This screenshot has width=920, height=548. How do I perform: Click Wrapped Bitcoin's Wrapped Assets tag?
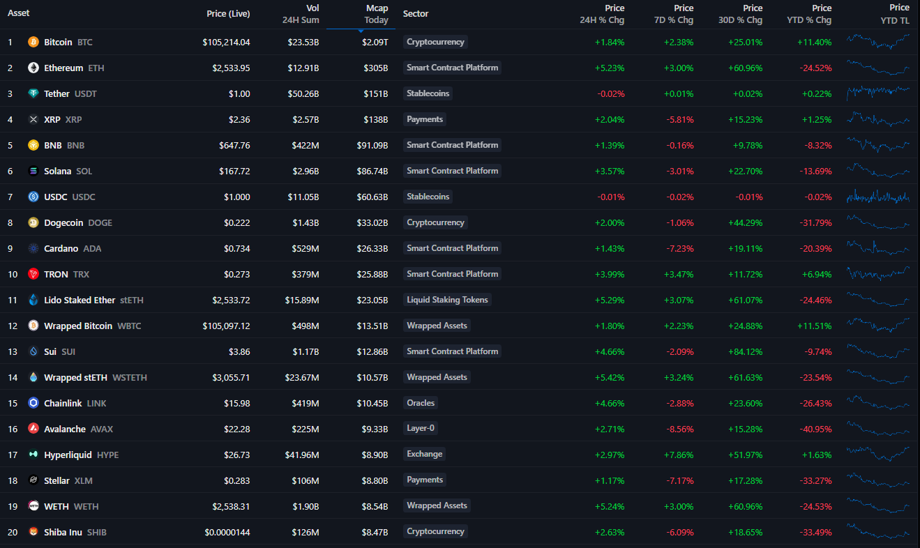437,326
